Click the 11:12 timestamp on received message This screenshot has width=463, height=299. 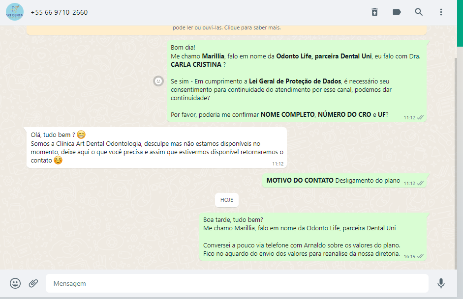tap(278, 164)
